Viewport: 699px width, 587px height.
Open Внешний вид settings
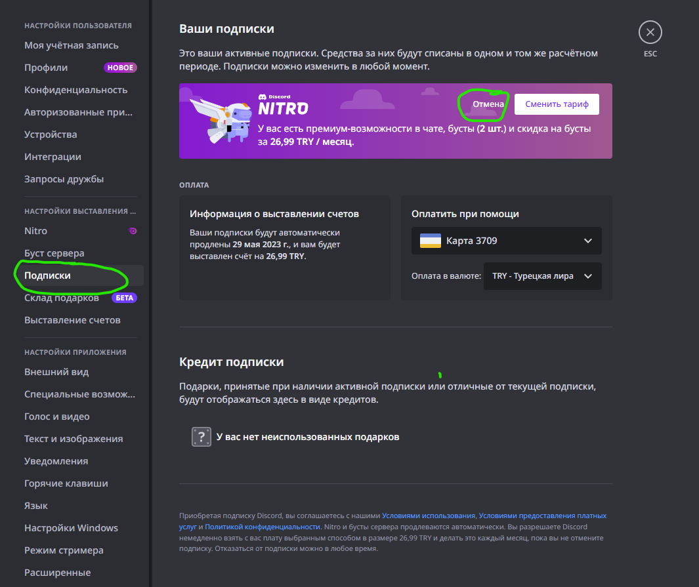[x=56, y=372]
